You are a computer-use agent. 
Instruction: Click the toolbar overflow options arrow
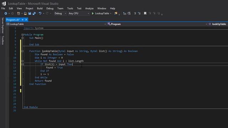[x=162, y=14]
